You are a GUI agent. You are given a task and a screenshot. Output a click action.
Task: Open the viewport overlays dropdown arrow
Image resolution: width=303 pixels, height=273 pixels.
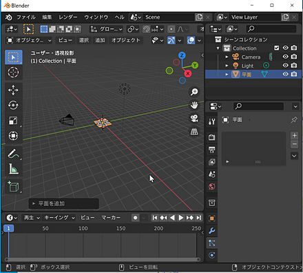click(199, 41)
